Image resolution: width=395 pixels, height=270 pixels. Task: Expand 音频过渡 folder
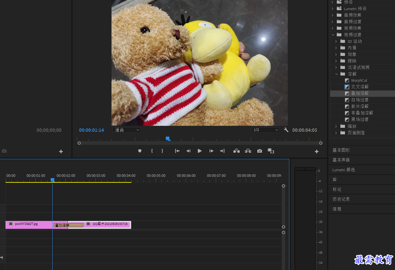(333, 22)
